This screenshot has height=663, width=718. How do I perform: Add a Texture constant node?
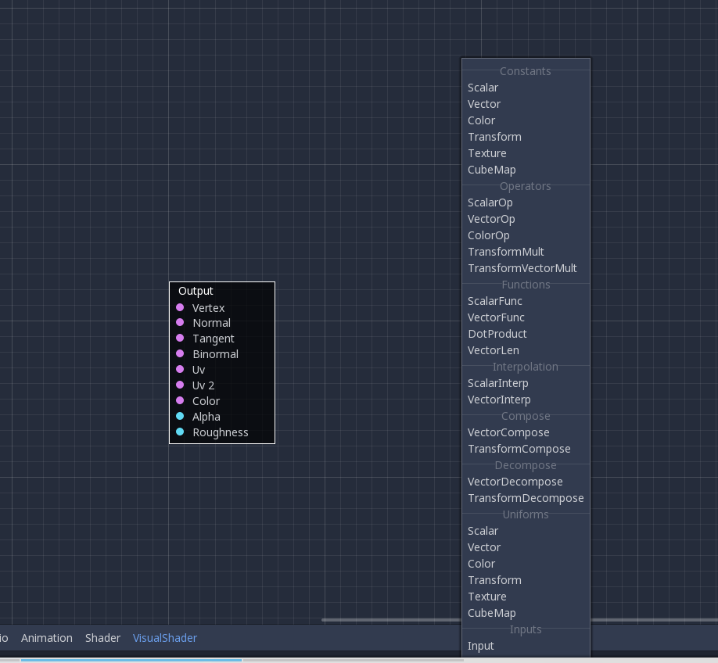tap(487, 153)
